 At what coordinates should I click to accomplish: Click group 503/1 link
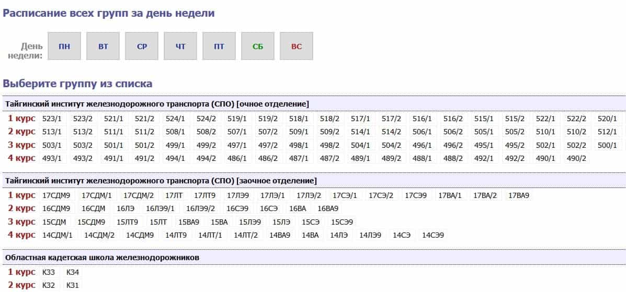click(x=52, y=145)
